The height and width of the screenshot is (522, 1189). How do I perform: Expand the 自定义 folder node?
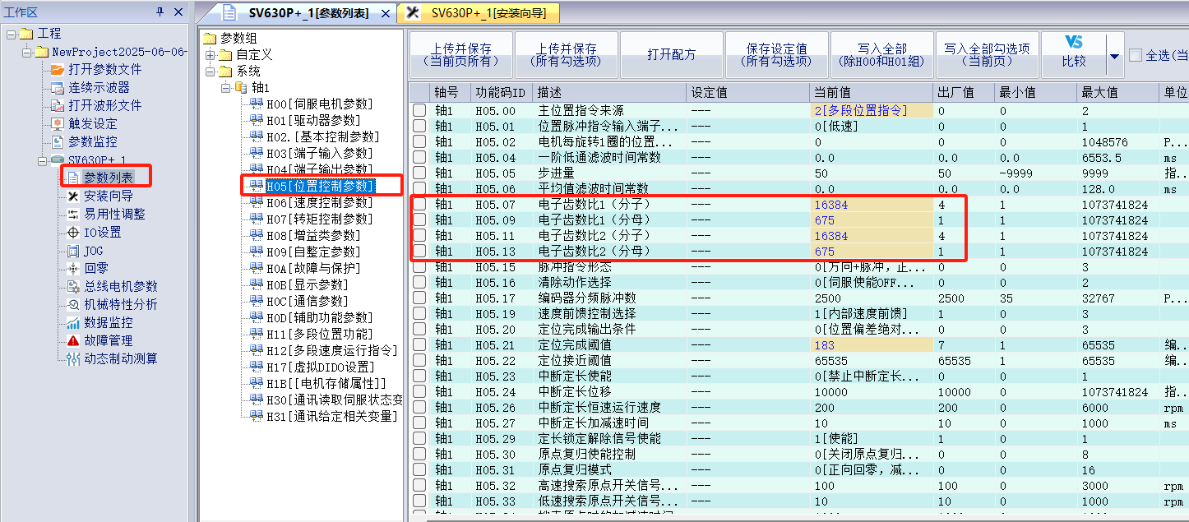(211, 55)
